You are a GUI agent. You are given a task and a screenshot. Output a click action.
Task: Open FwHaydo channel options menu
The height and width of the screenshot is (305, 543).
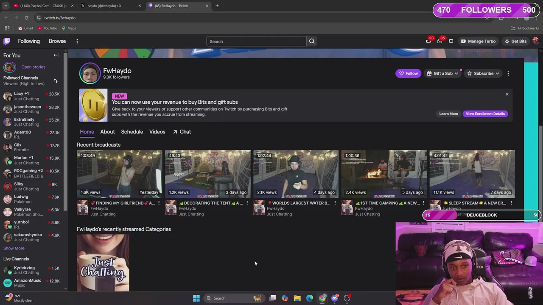(x=508, y=73)
